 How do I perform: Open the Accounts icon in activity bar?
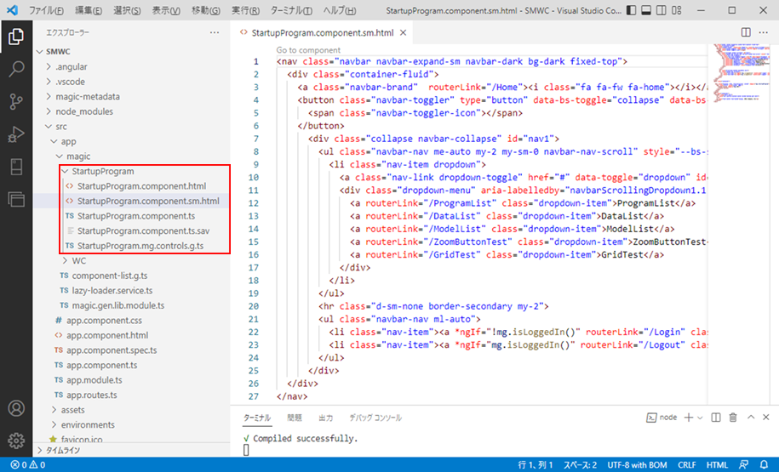(x=16, y=409)
